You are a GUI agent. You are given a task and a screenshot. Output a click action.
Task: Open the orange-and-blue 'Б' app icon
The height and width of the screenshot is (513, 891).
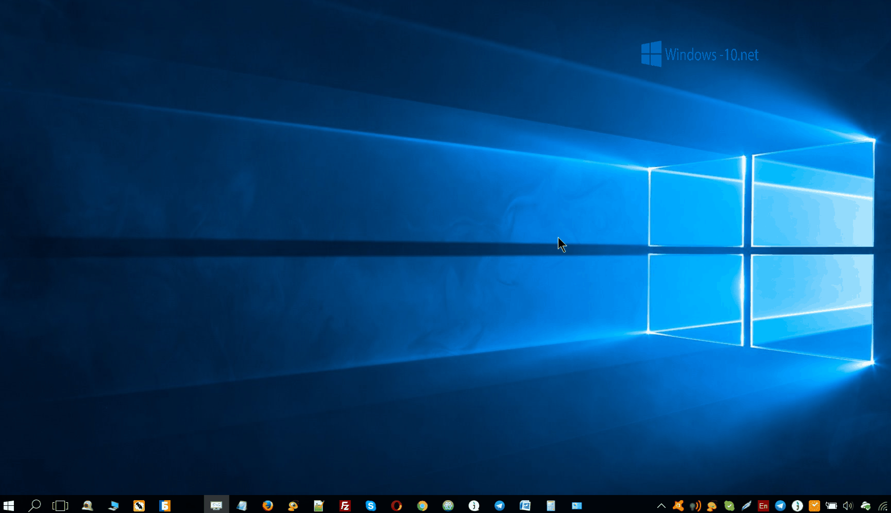coord(165,506)
